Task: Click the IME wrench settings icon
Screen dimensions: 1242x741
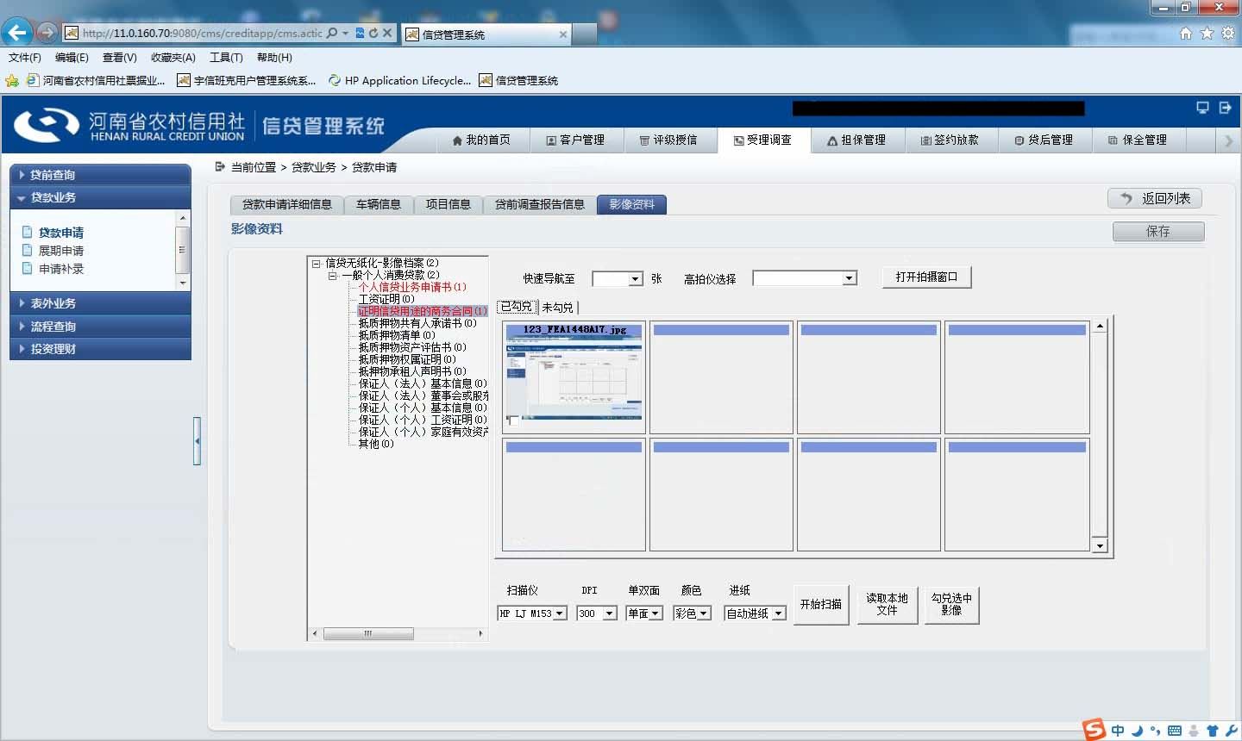Action: pyautogui.click(x=1231, y=731)
